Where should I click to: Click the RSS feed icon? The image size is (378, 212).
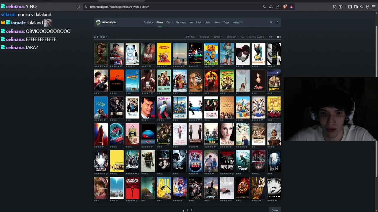point(277,22)
